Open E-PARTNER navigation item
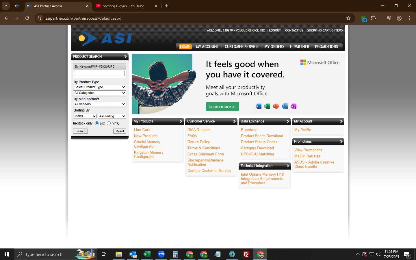 coord(300,47)
